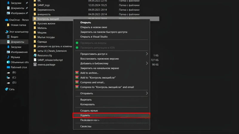Choose Открыть в Visual Studio
The image size is (239, 134).
[94, 37]
